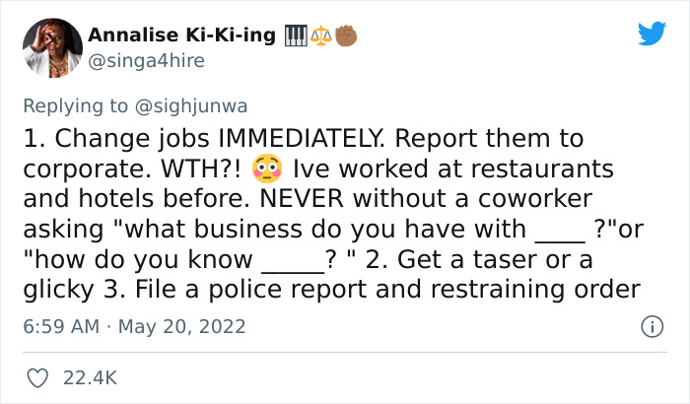
Task: Open the @singa4hire handle link
Action: pos(146,61)
